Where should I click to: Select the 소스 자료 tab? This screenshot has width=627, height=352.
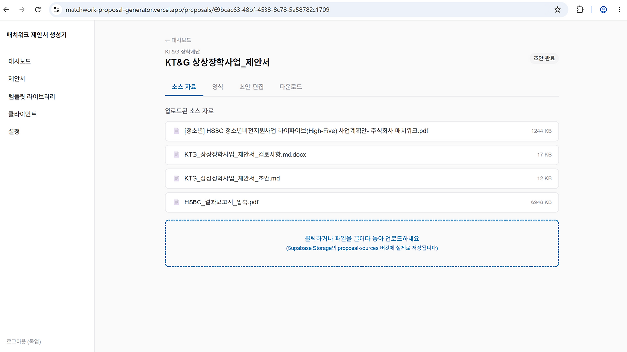[x=184, y=87]
